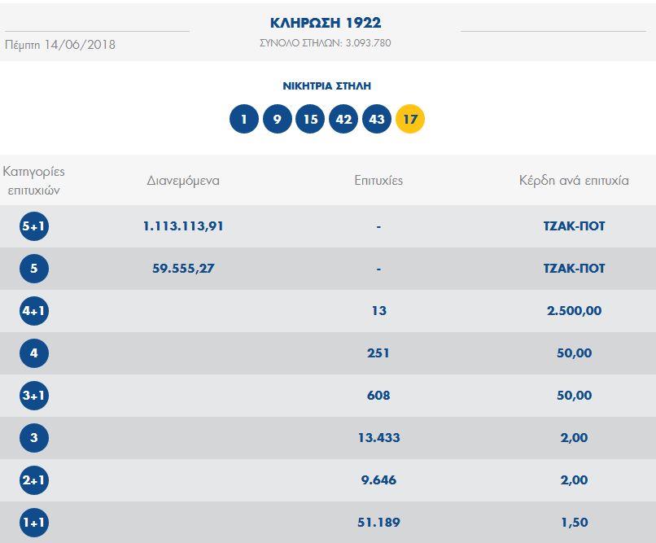Select the 2+1 category badge
Screen dimensions: 656x543
[x=34, y=480]
